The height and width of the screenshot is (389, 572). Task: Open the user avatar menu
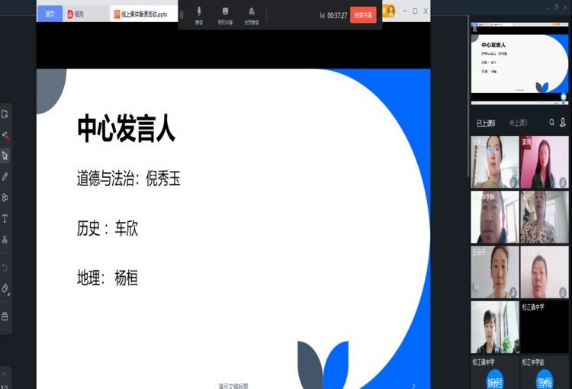point(389,11)
